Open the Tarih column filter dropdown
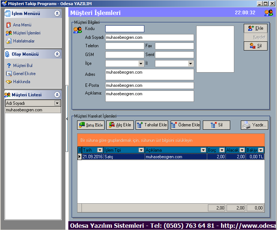277x230 pixels. pos(100,150)
